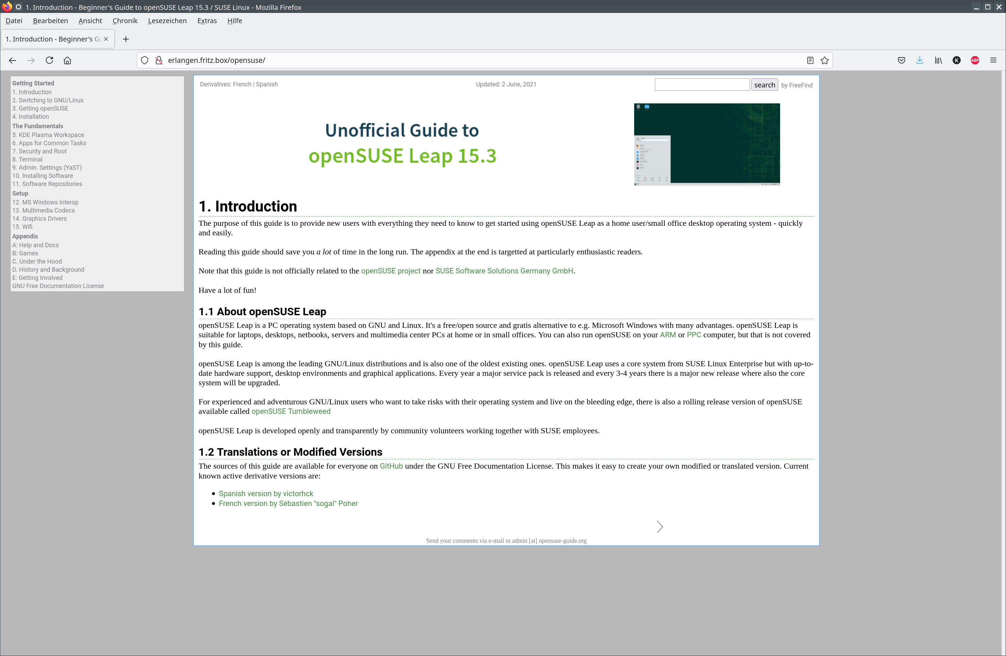Open the Firefox home page icon
Image resolution: width=1006 pixels, height=656 pixels.
pos(68,61)
